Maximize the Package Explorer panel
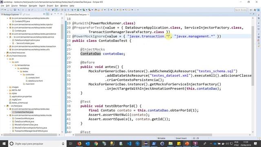 (61, 14)
